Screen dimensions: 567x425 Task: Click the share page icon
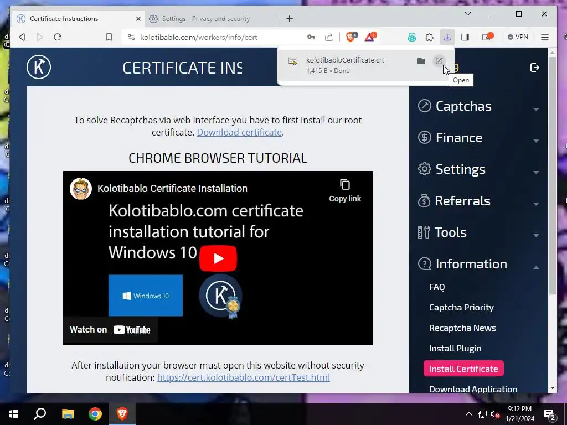(x=329, y=37)
